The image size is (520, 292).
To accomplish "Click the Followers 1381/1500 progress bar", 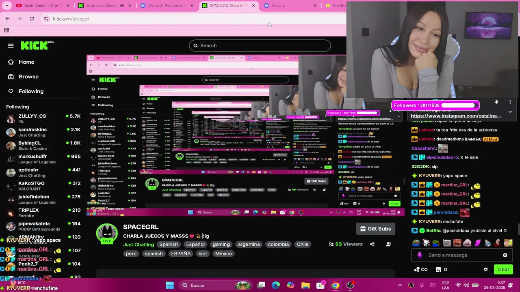I will [x=435, y=105].
